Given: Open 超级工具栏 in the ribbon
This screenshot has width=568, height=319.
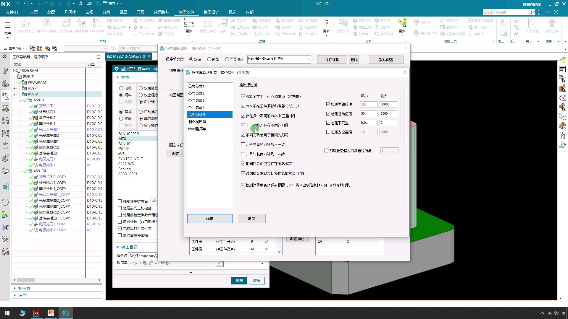Looking at the screenshot, I should pos(208,25).
